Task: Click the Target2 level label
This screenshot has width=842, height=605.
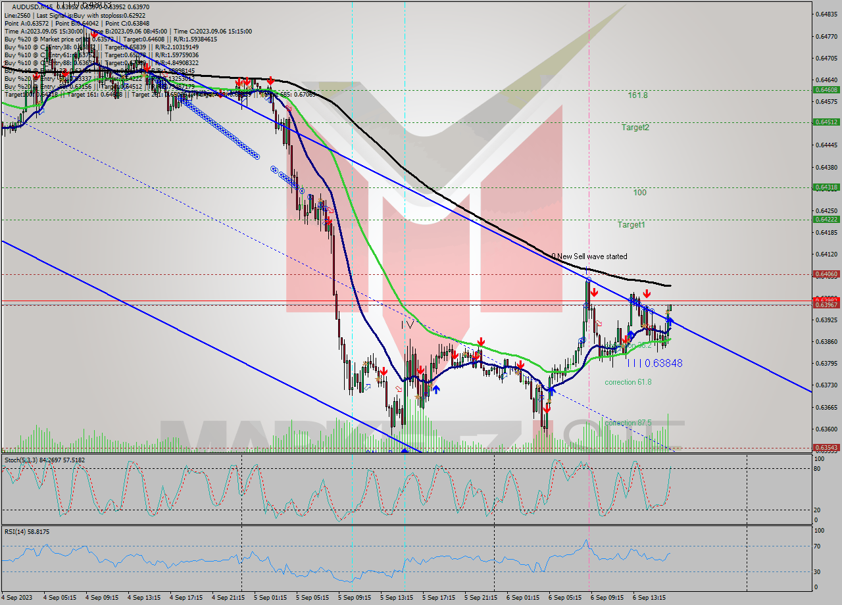Action: [635, 128]
